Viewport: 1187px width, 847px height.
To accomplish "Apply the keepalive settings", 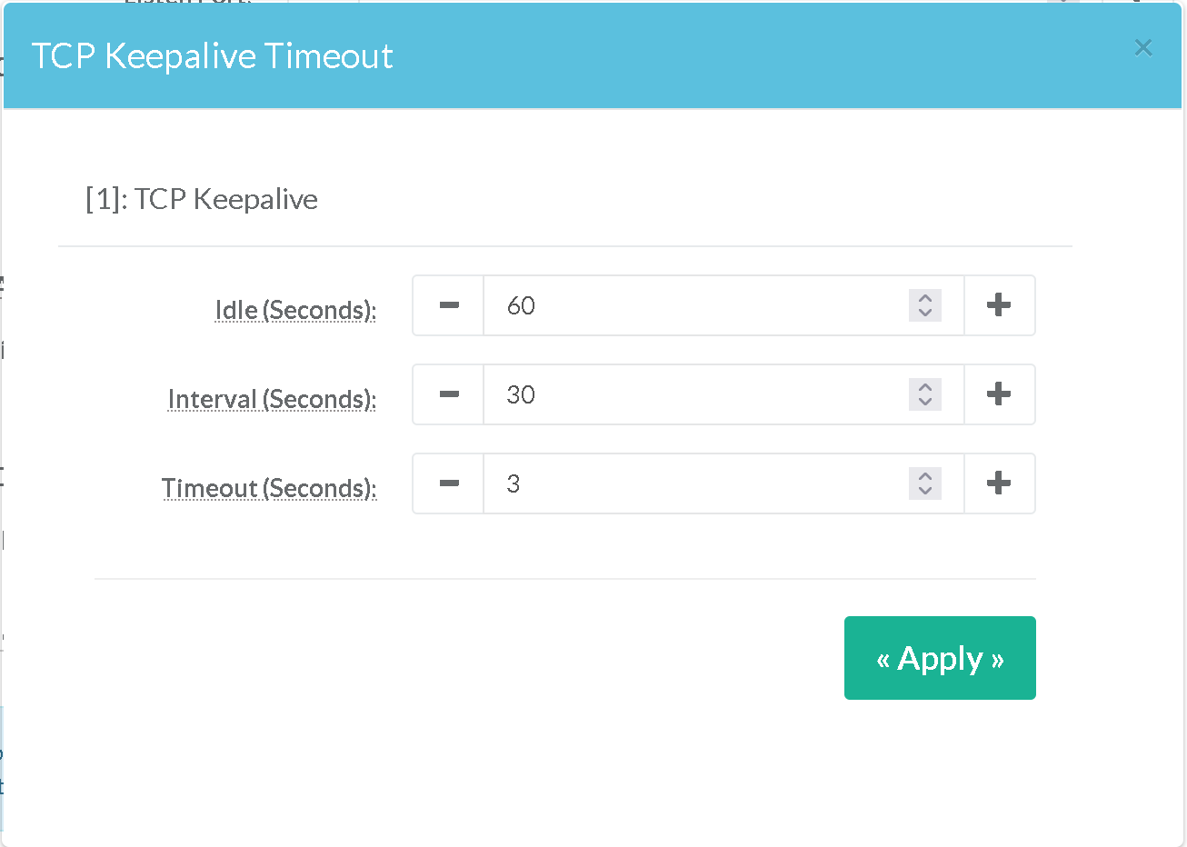I will (940, 658).
